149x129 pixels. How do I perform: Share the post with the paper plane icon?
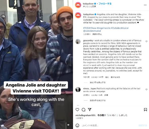[89, 109]
